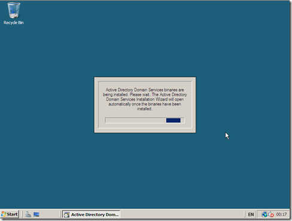The width and height of the screenshot is (292, 221).
Task: Click the Active Directory binaries message text
Action: tap(145, 99)
